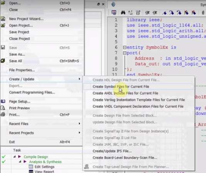Click the Analysis & Synthesis task label
The height and width of the screenshot is (173, 206).
(45, 162)
